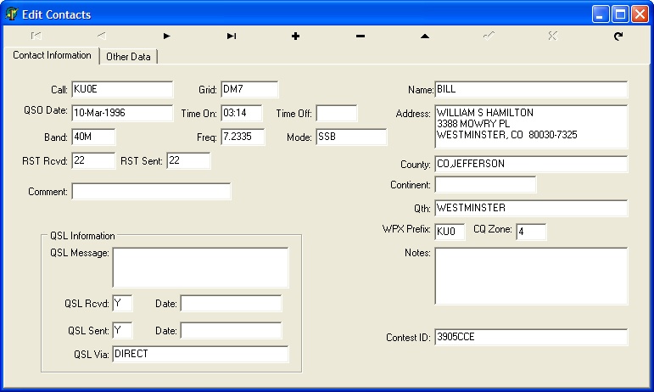This screenshot has height=392, width=654.
Task: Click inside the Notes text area
Action: (x=530, y=276)
